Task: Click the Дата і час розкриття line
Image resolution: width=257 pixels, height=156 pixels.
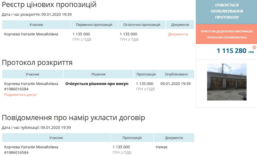Action: click(37, 14)
